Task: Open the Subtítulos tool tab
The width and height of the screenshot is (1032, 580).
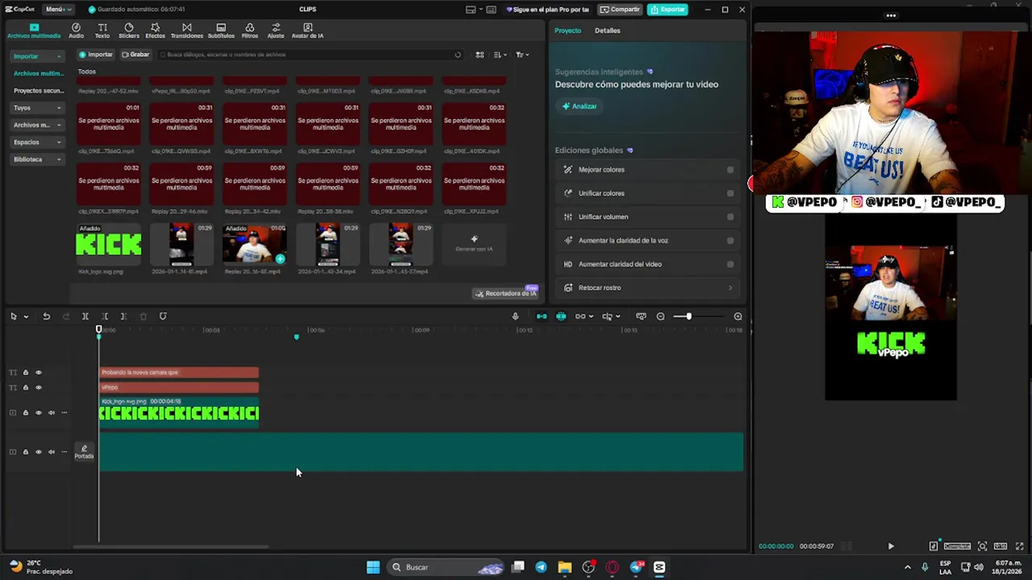Action: click(221, 31)
